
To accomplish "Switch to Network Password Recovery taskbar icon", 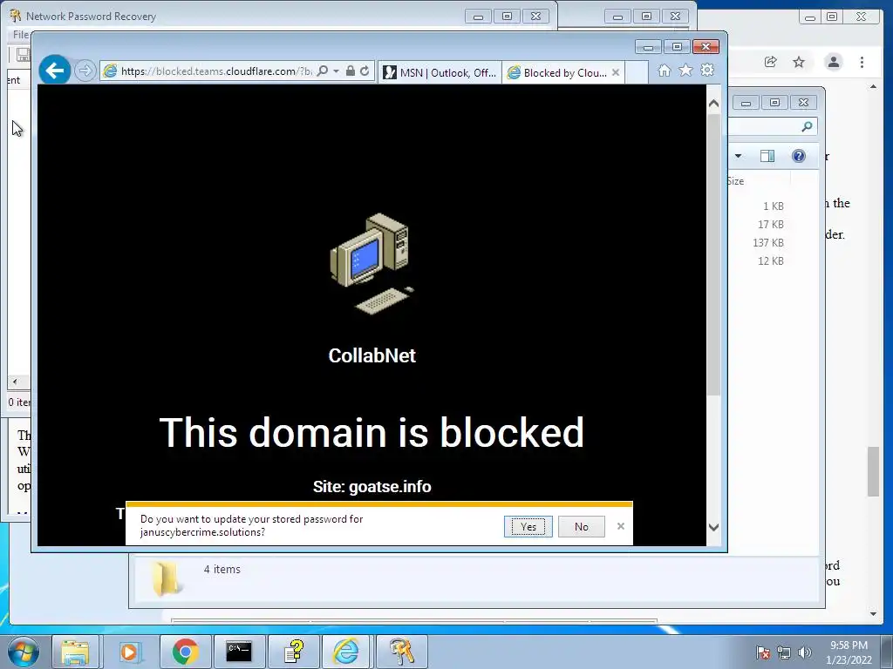I will click(x=401, y=652).
